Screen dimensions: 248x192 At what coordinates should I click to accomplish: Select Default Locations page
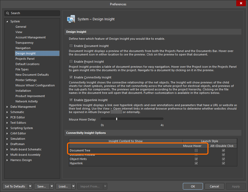[27, 64]
